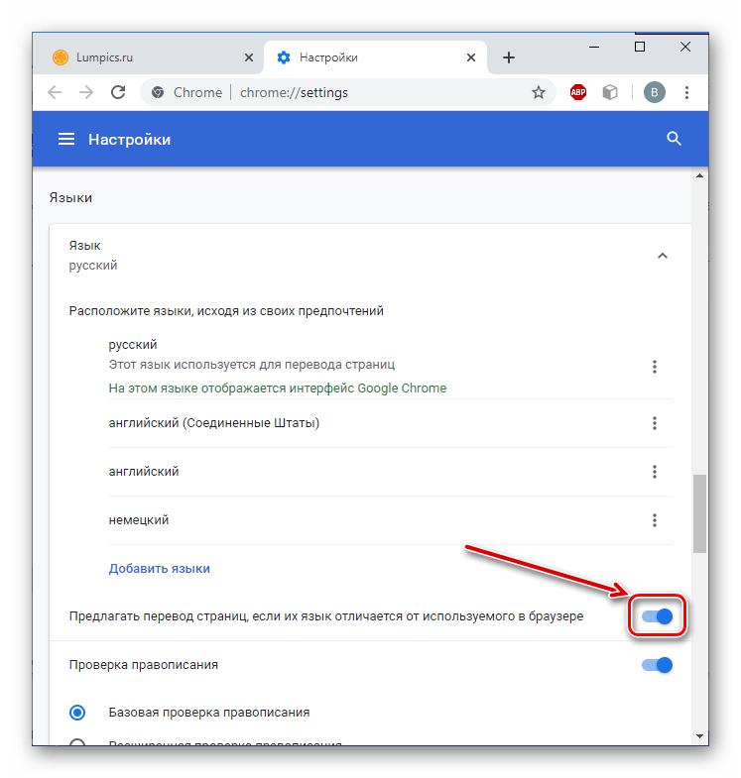The image size is (741, 778).
Task: Collapse the Язык section chevron
Action: (662, 256)
